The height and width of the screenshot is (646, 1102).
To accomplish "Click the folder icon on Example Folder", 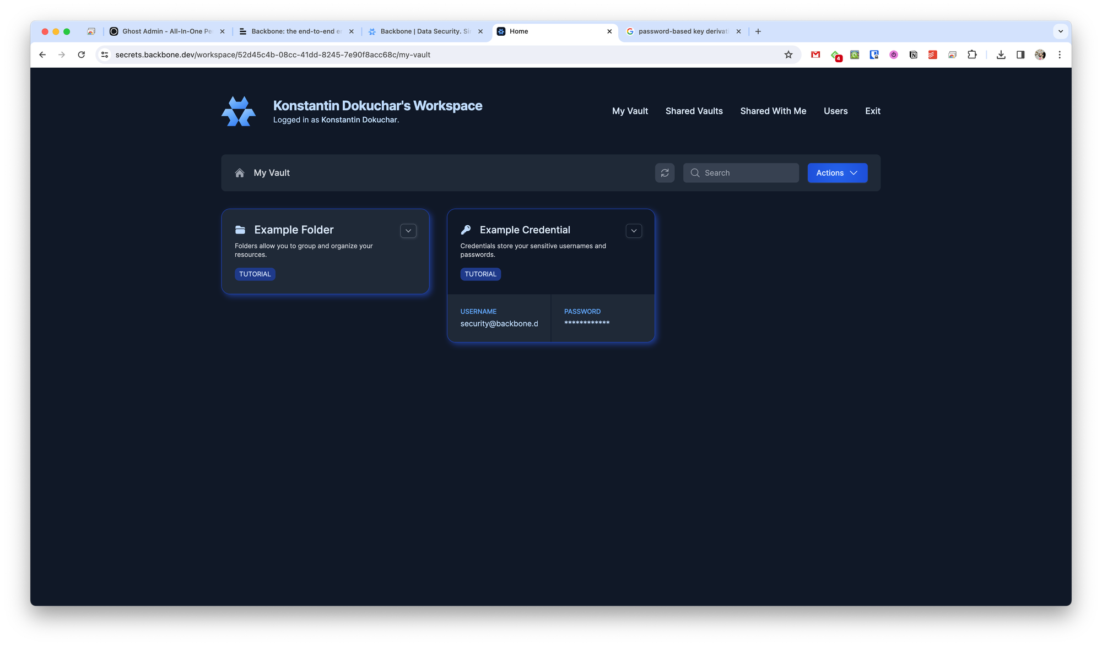I will [x=240, y=230].
